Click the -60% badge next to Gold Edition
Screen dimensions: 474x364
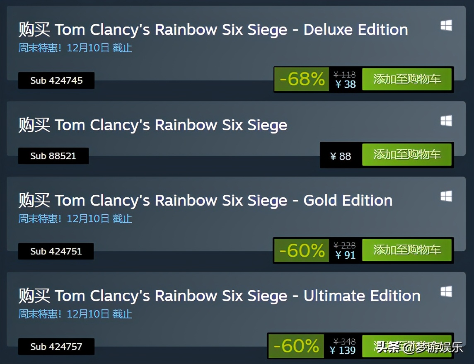point(301,250)
